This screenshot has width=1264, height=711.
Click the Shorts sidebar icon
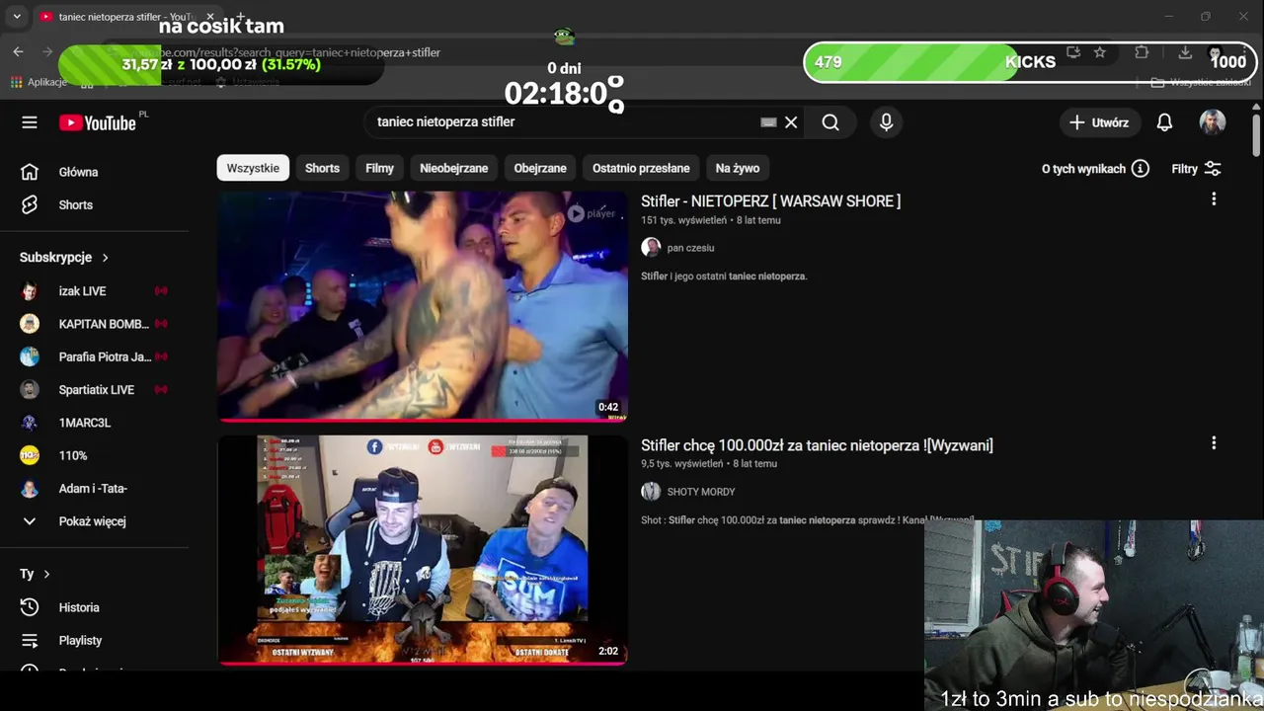coord(30,205)
